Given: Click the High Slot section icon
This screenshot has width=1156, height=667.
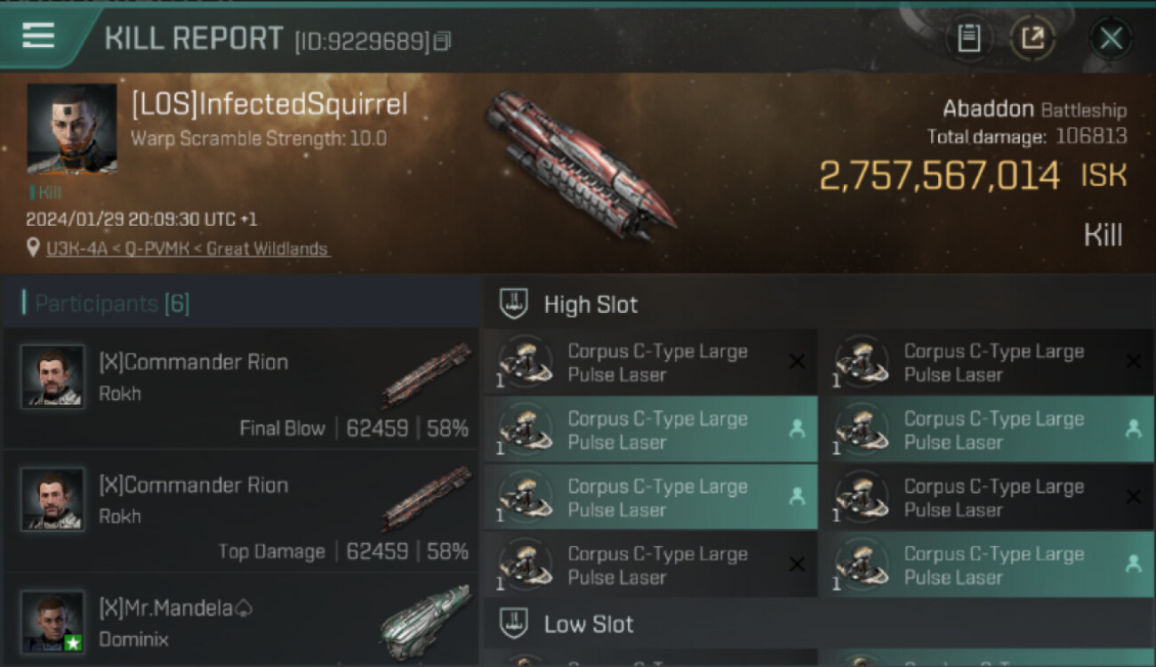Looking at the screenshot, I should coord(514,304).
